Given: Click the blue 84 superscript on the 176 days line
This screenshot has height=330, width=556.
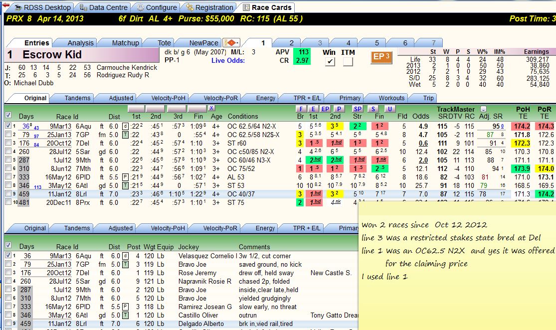Looking at the screenshot, I should click(x=36, y=145).
